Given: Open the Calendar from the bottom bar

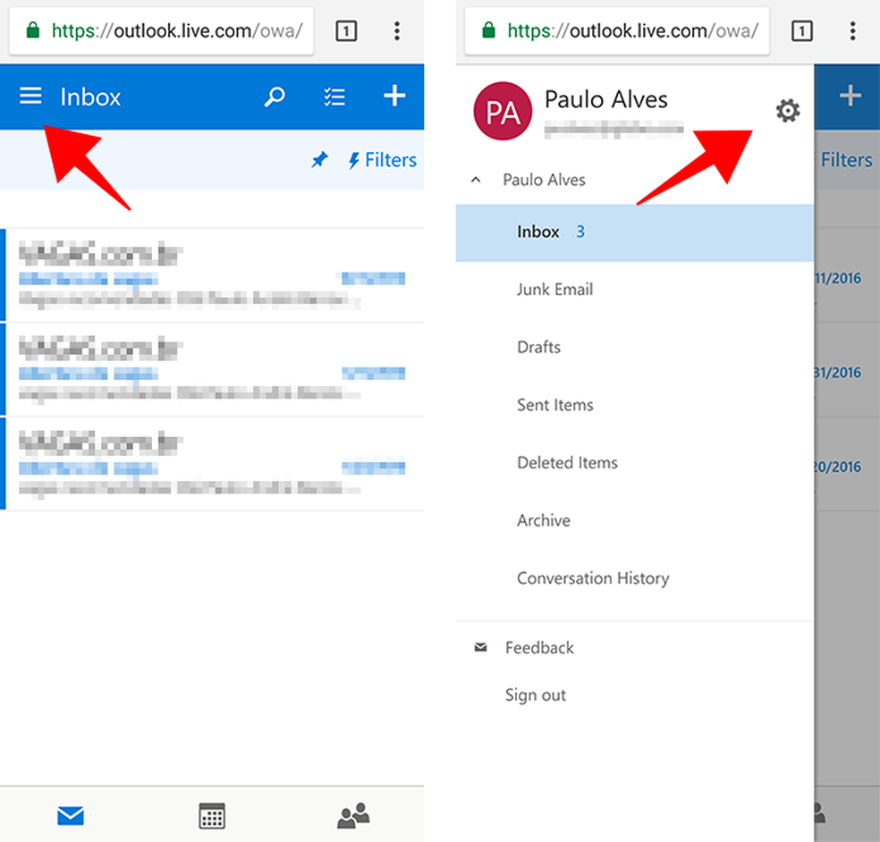Looking at the screenshot, I should click(212, 816).
